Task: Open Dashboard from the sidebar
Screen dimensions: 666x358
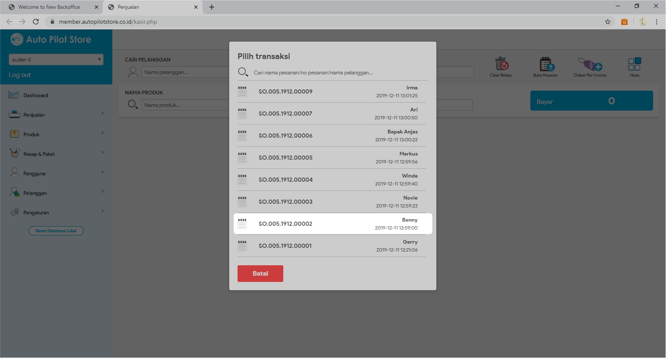Action: click(36, 95)
